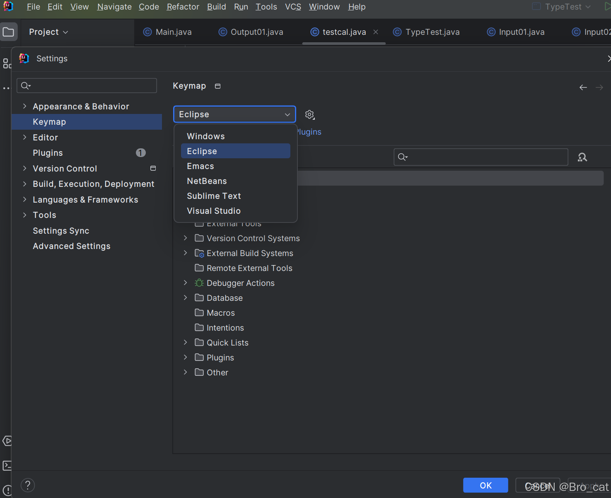Expand the Plugins keymap group
This screenshot has height=498, width=611.
[186, 357]
